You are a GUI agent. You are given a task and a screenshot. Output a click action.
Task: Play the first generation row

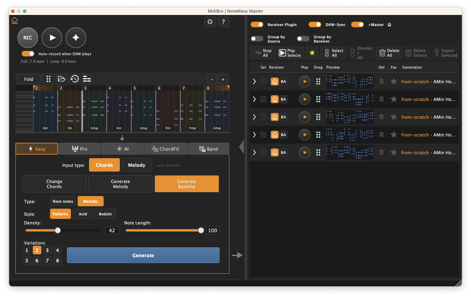point(305,82)
